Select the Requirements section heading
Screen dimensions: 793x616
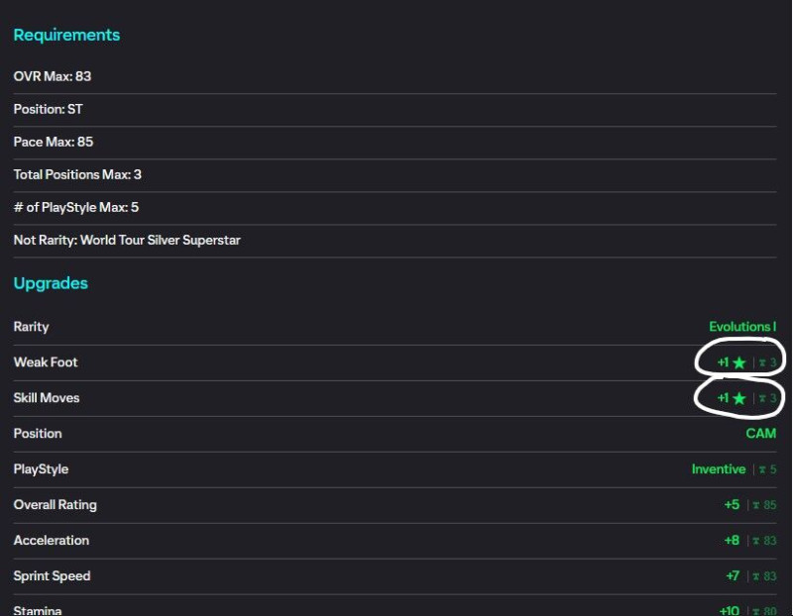coord(66,35)
